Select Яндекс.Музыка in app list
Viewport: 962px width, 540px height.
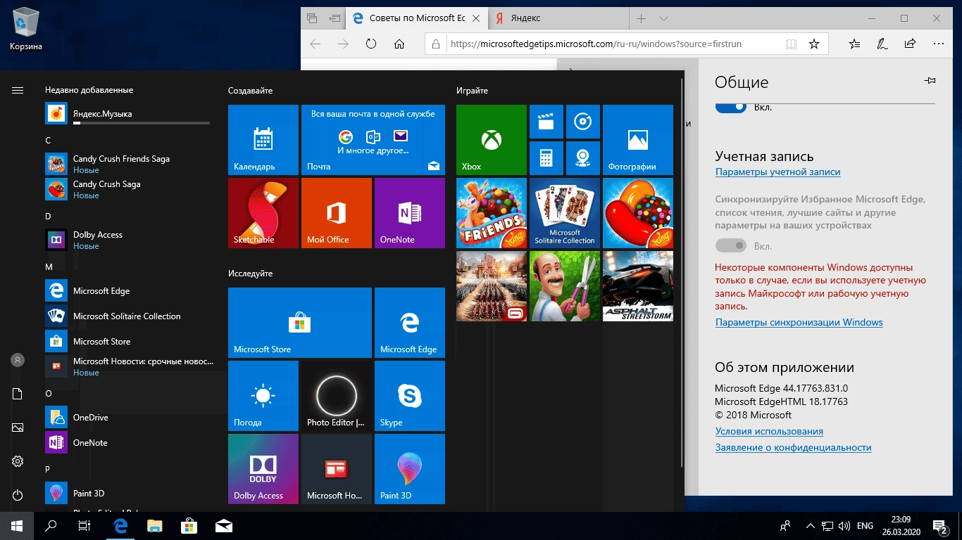(x=128, y=114)
